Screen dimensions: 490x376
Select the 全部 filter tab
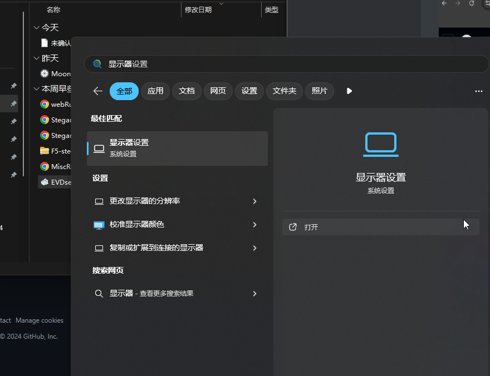124,91
